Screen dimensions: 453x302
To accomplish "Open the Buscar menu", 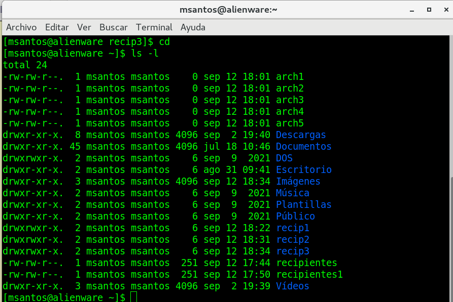I will [114, 27].
